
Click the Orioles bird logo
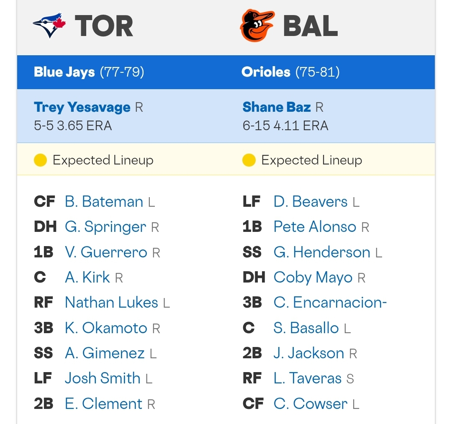tap(257, 26)
